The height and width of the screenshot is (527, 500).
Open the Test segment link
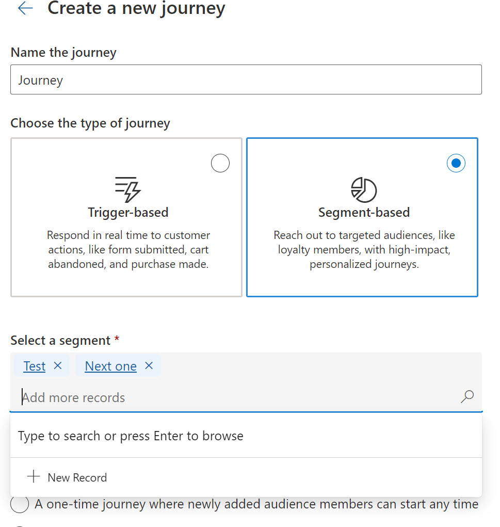(x=34, y=366)
